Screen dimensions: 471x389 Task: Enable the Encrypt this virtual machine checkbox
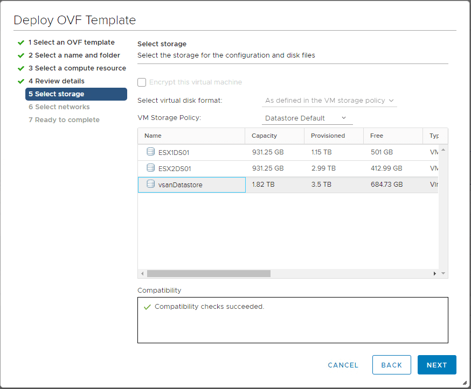142,82
